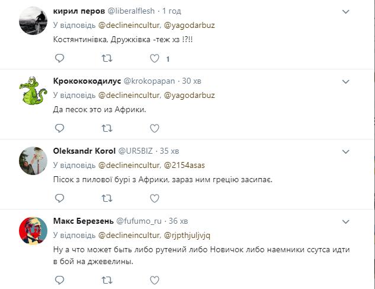Open @2154asas mention in Korol's reply
Image resolution: width=375 pixels, height=289 pixels.
pos(184,164)
